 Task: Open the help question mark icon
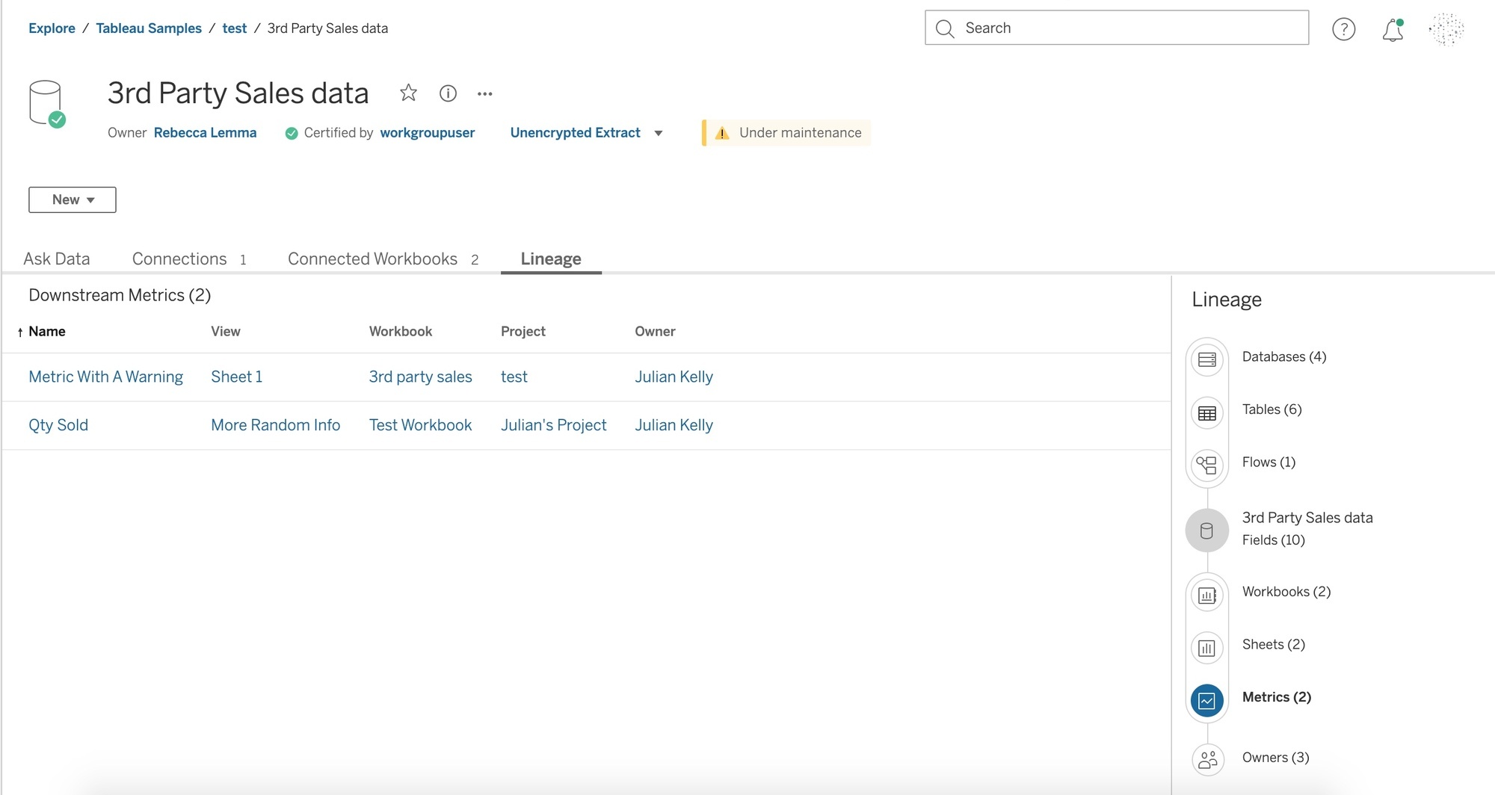[x=1344, y=29]
